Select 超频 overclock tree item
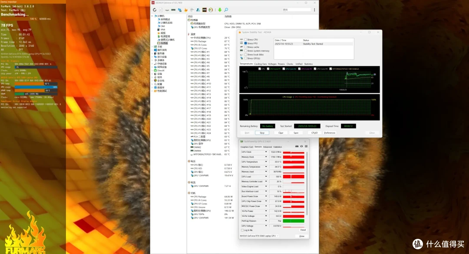Viewport: 469px width, 254px height. pyautogui.click(x=161, y=33)
